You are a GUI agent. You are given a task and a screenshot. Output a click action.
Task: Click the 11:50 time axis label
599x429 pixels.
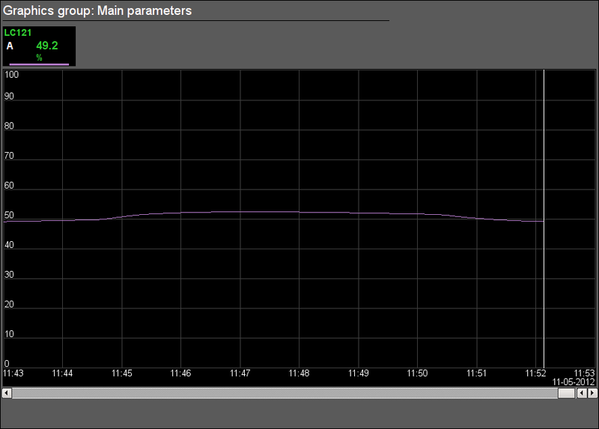(x=417, y=374)
